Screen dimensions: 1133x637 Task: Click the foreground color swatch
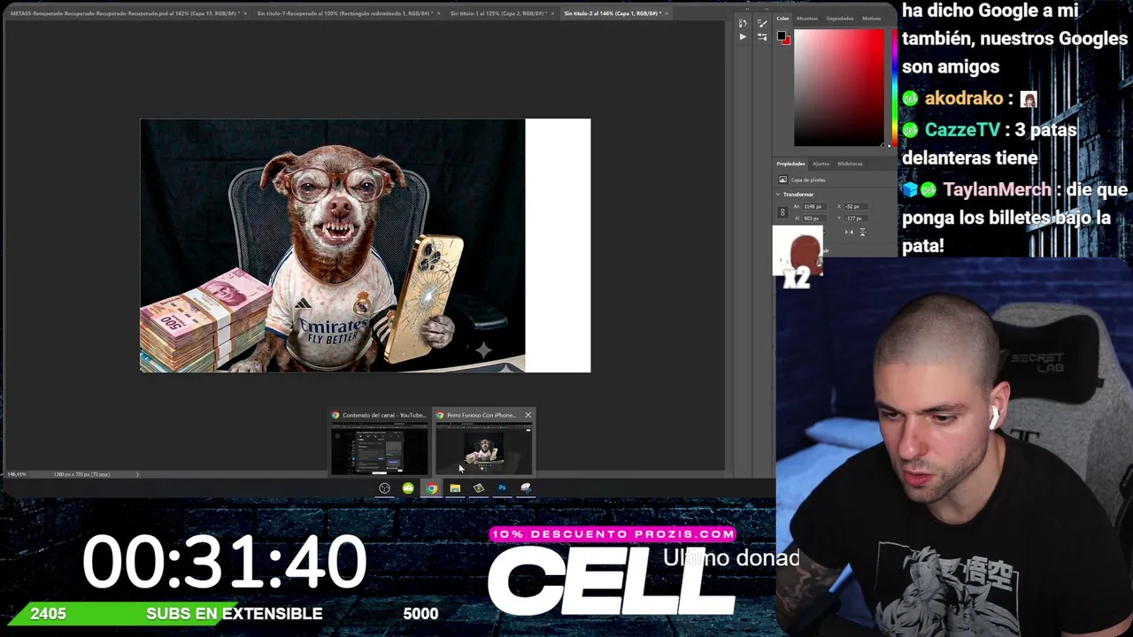pos(782,36)
